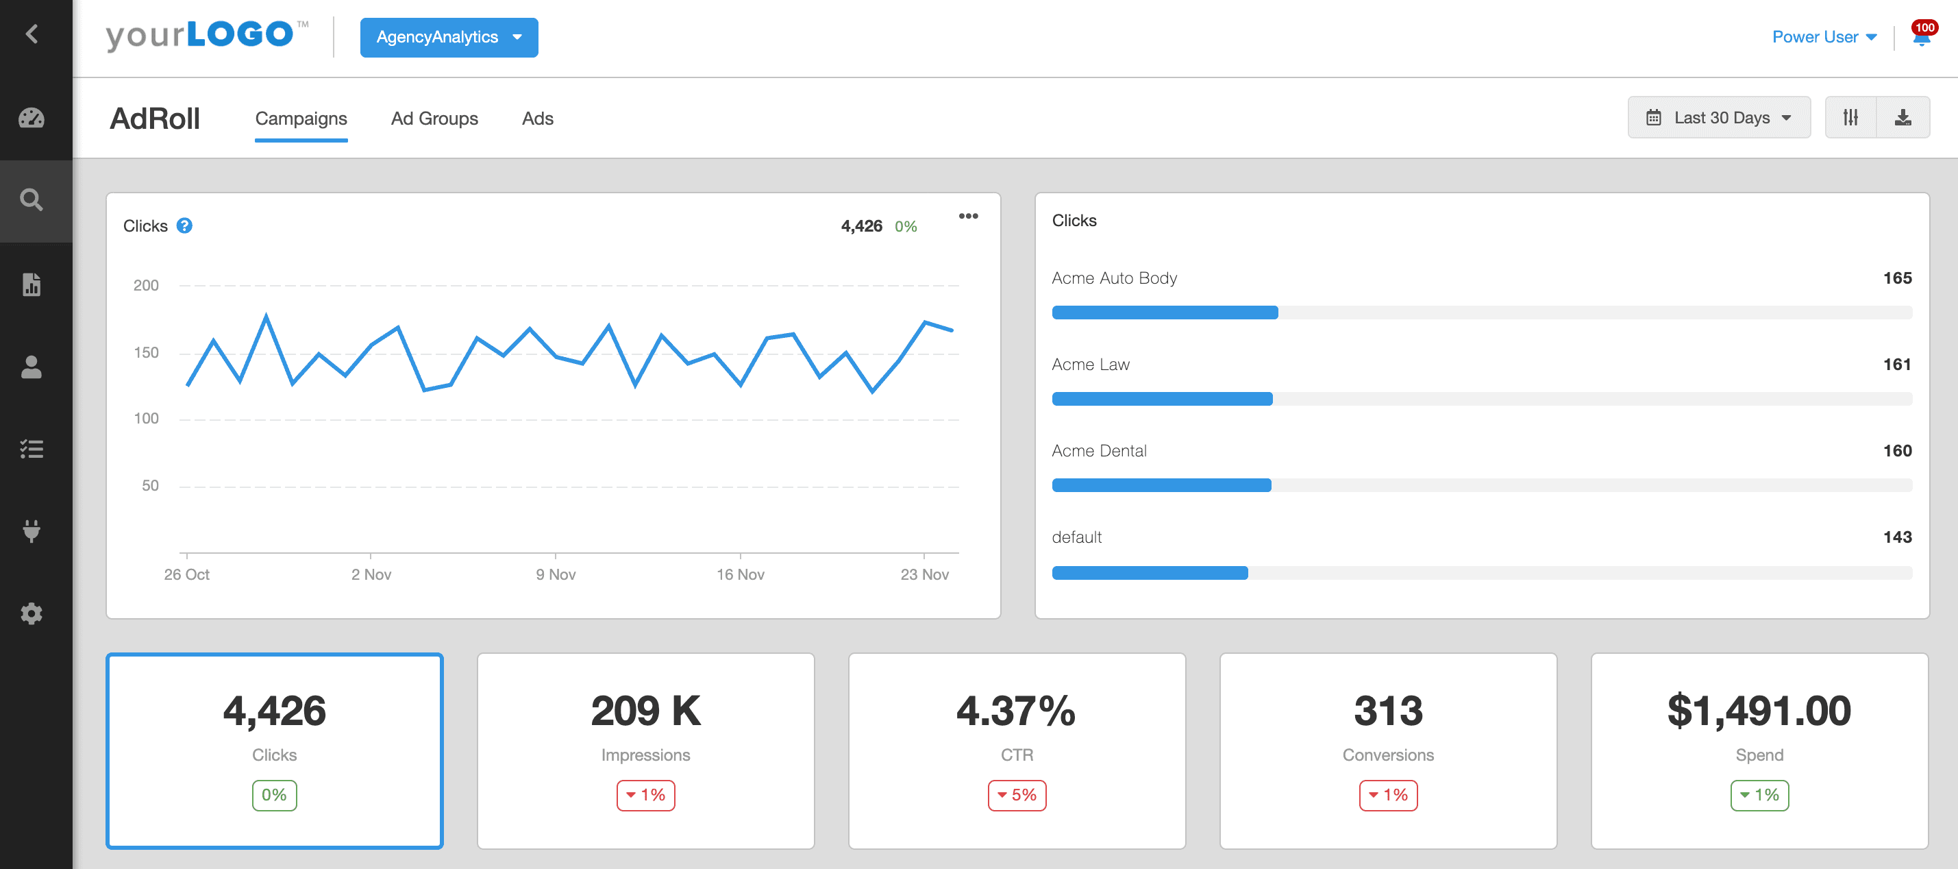The image size is (1958, 869).
Task: Switch to the Ad Groups tab
Action: click(x=434, y=118)
